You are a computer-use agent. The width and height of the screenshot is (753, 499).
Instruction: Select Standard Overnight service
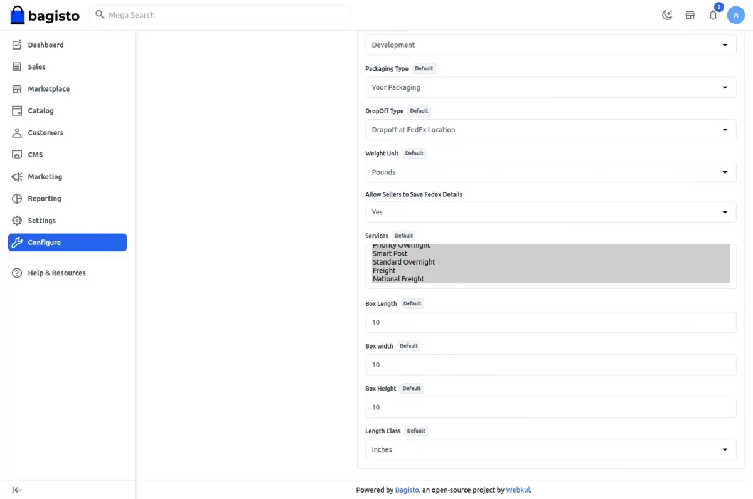tap(550, 262)
